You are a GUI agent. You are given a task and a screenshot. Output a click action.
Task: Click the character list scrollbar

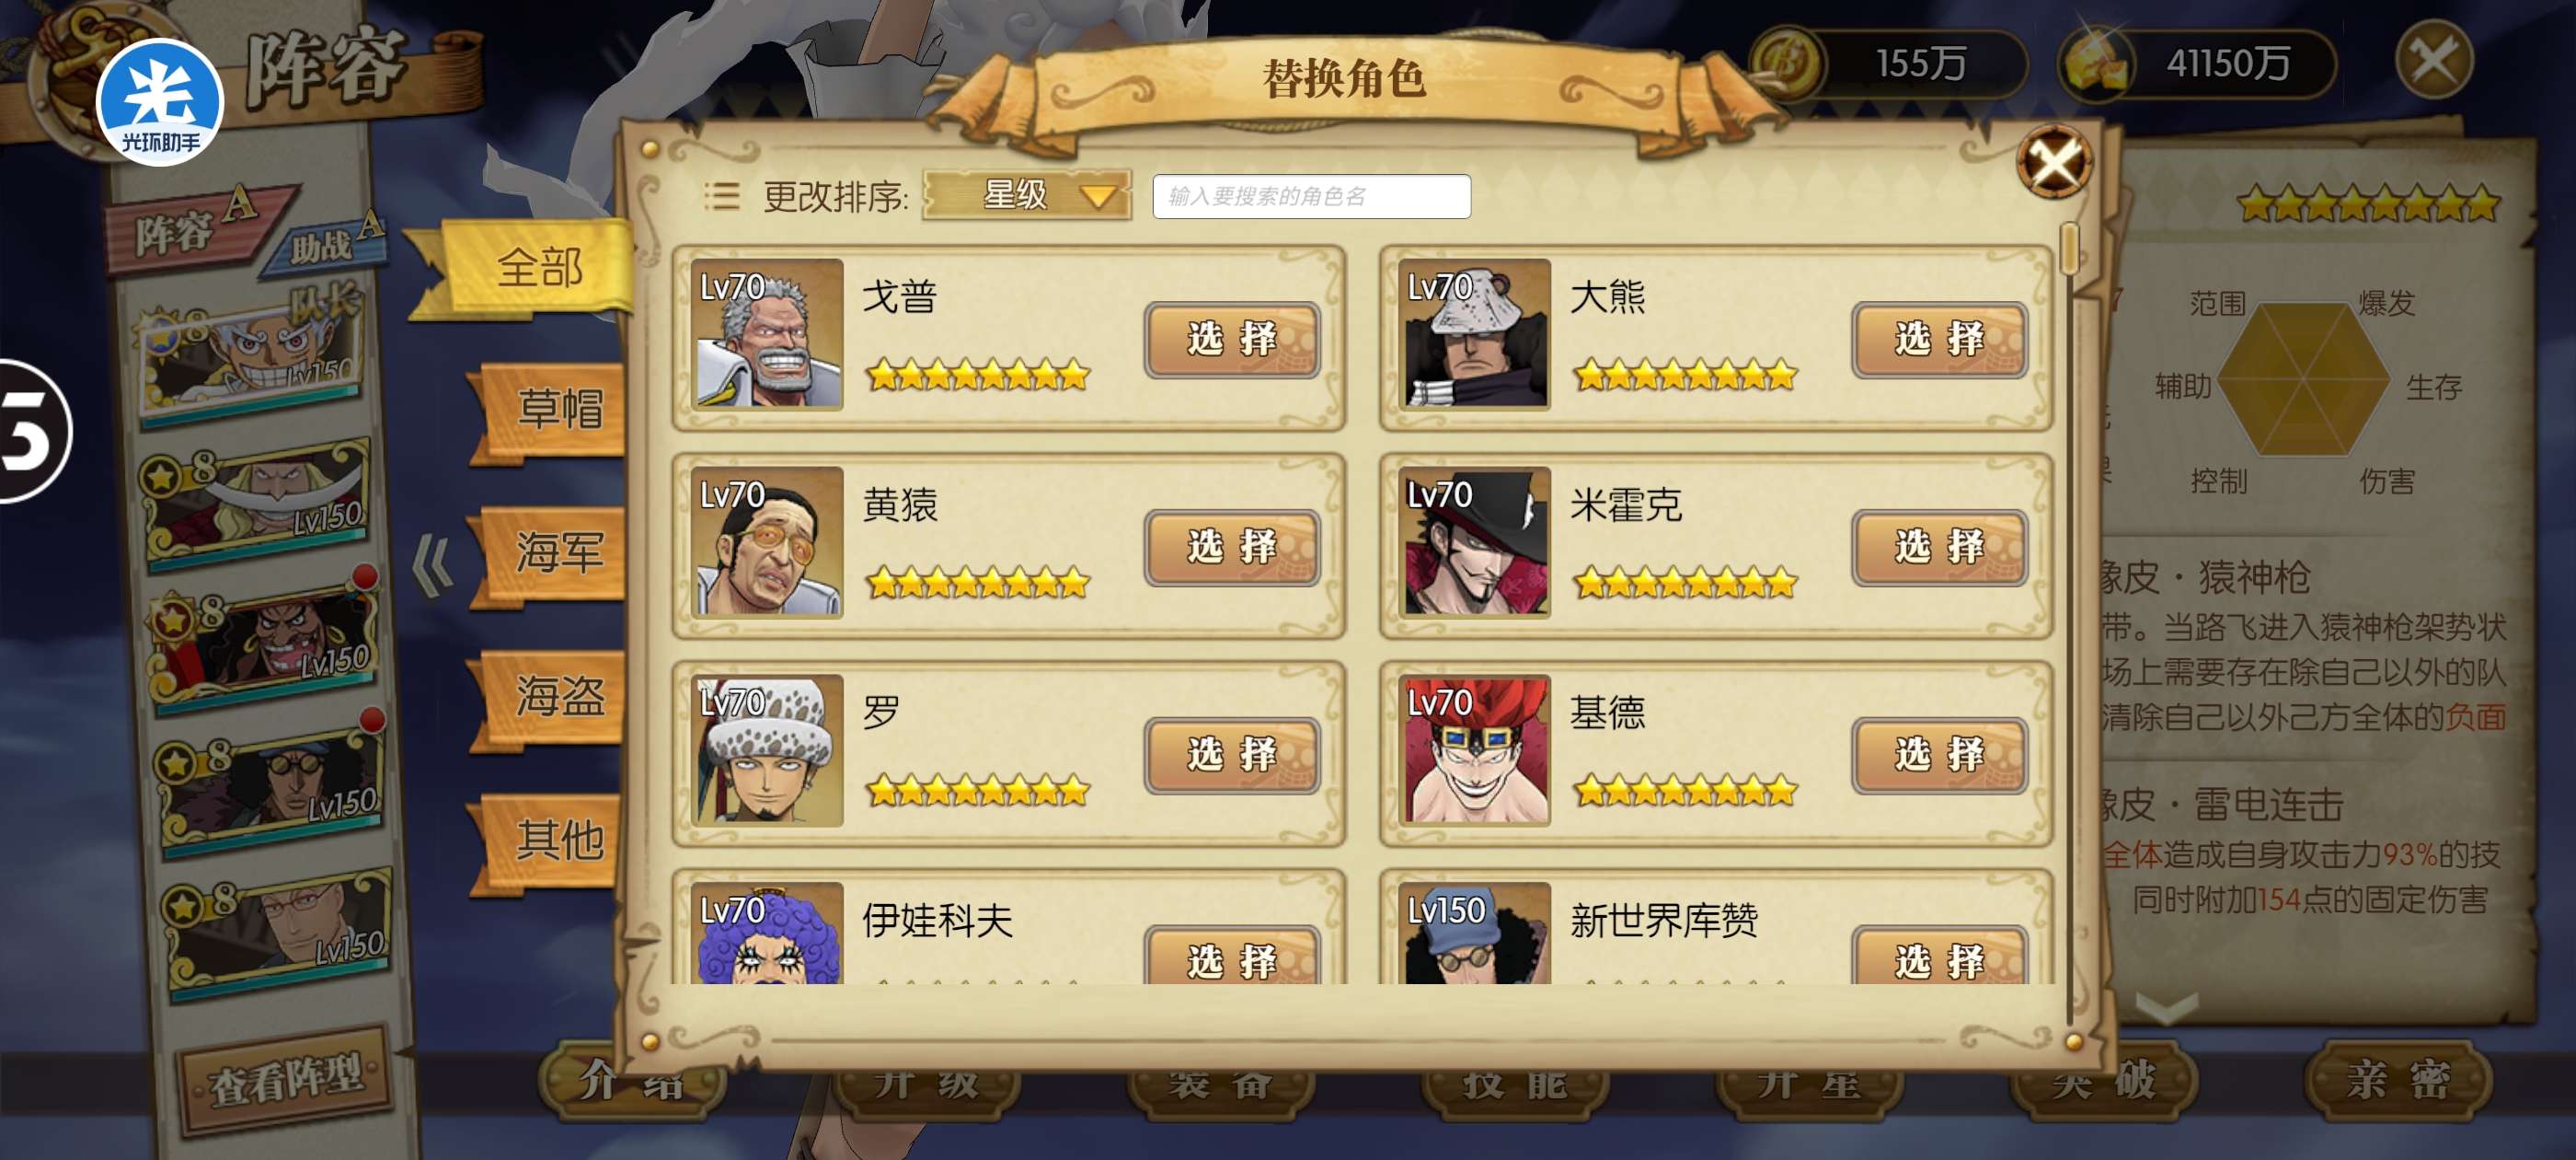[x=2069, y=621]
